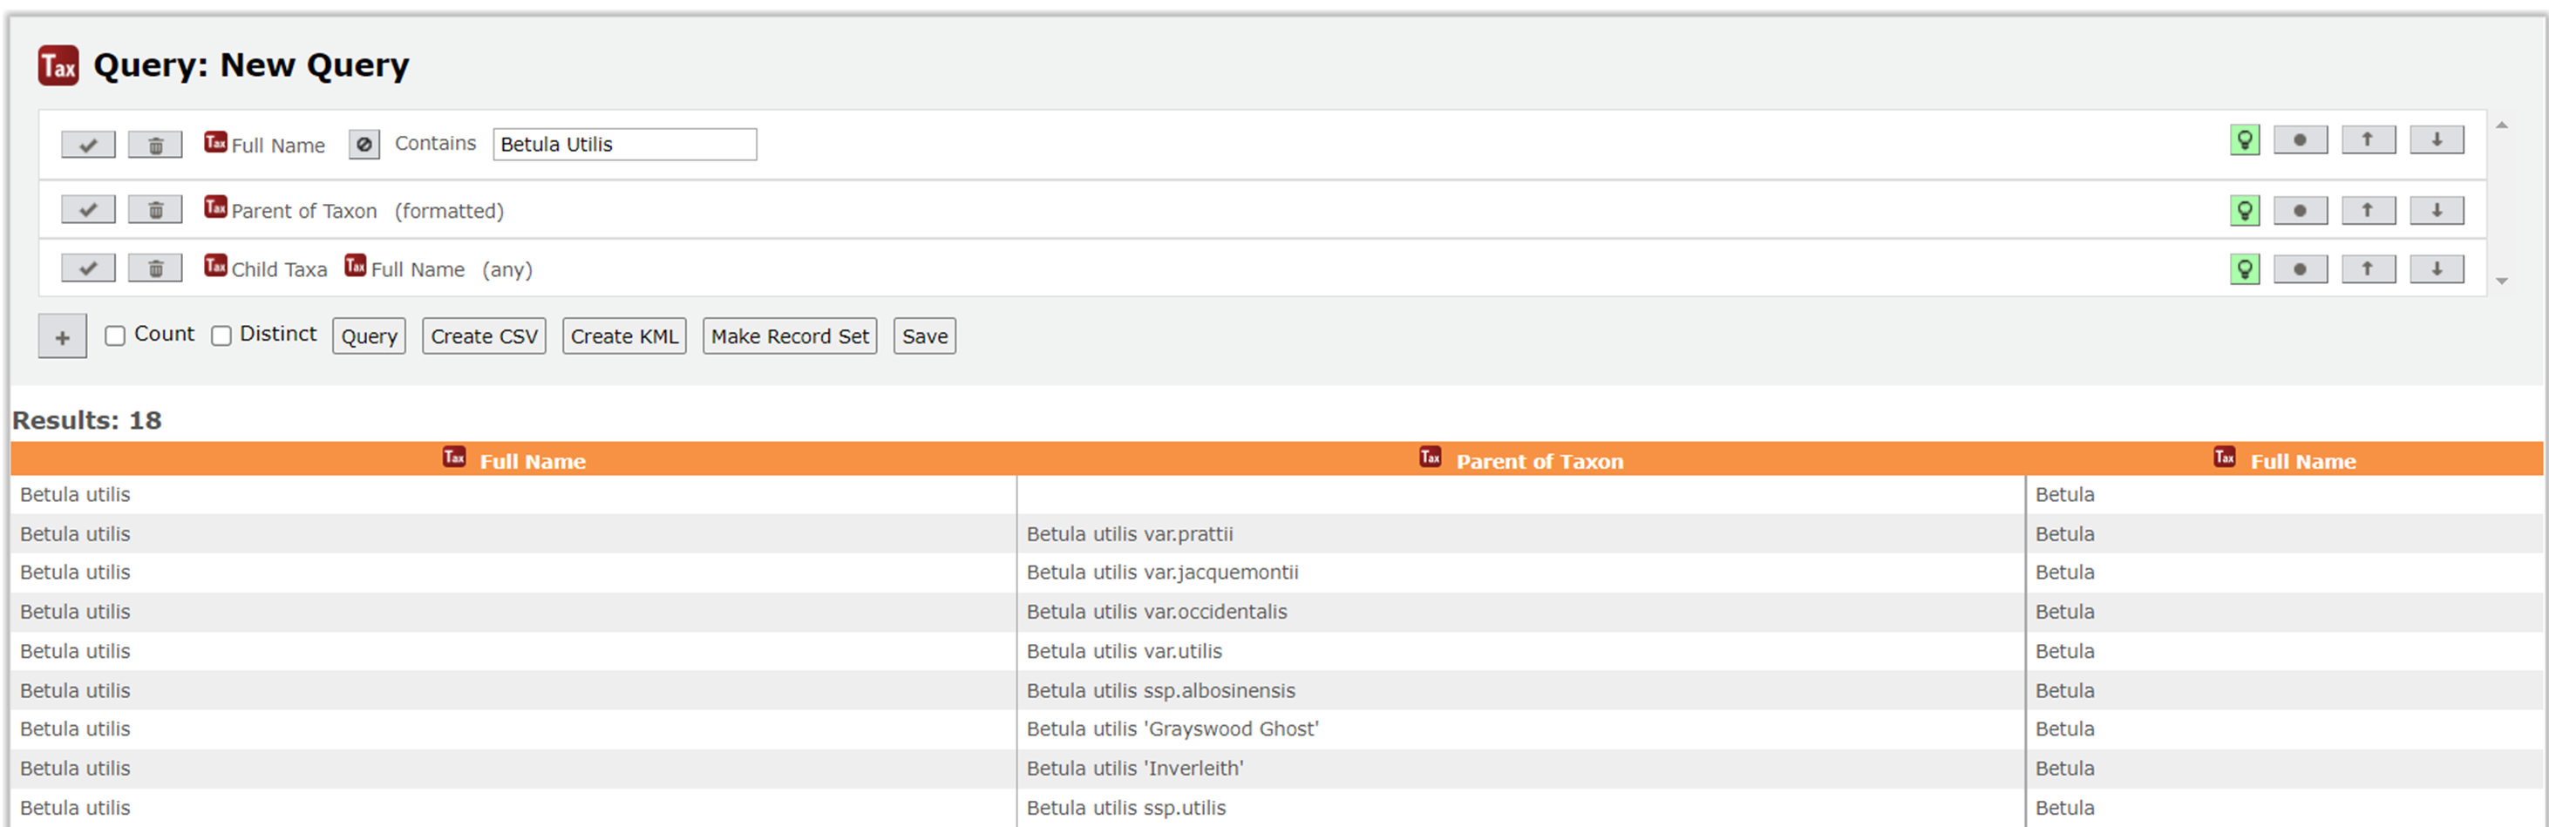The height and width of the screenshot is (827, 2549).
Task: Click the Create CSV button
Action: [x=483, y=336]
